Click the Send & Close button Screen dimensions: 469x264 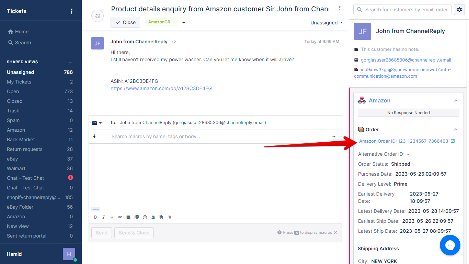coord(134,233)
